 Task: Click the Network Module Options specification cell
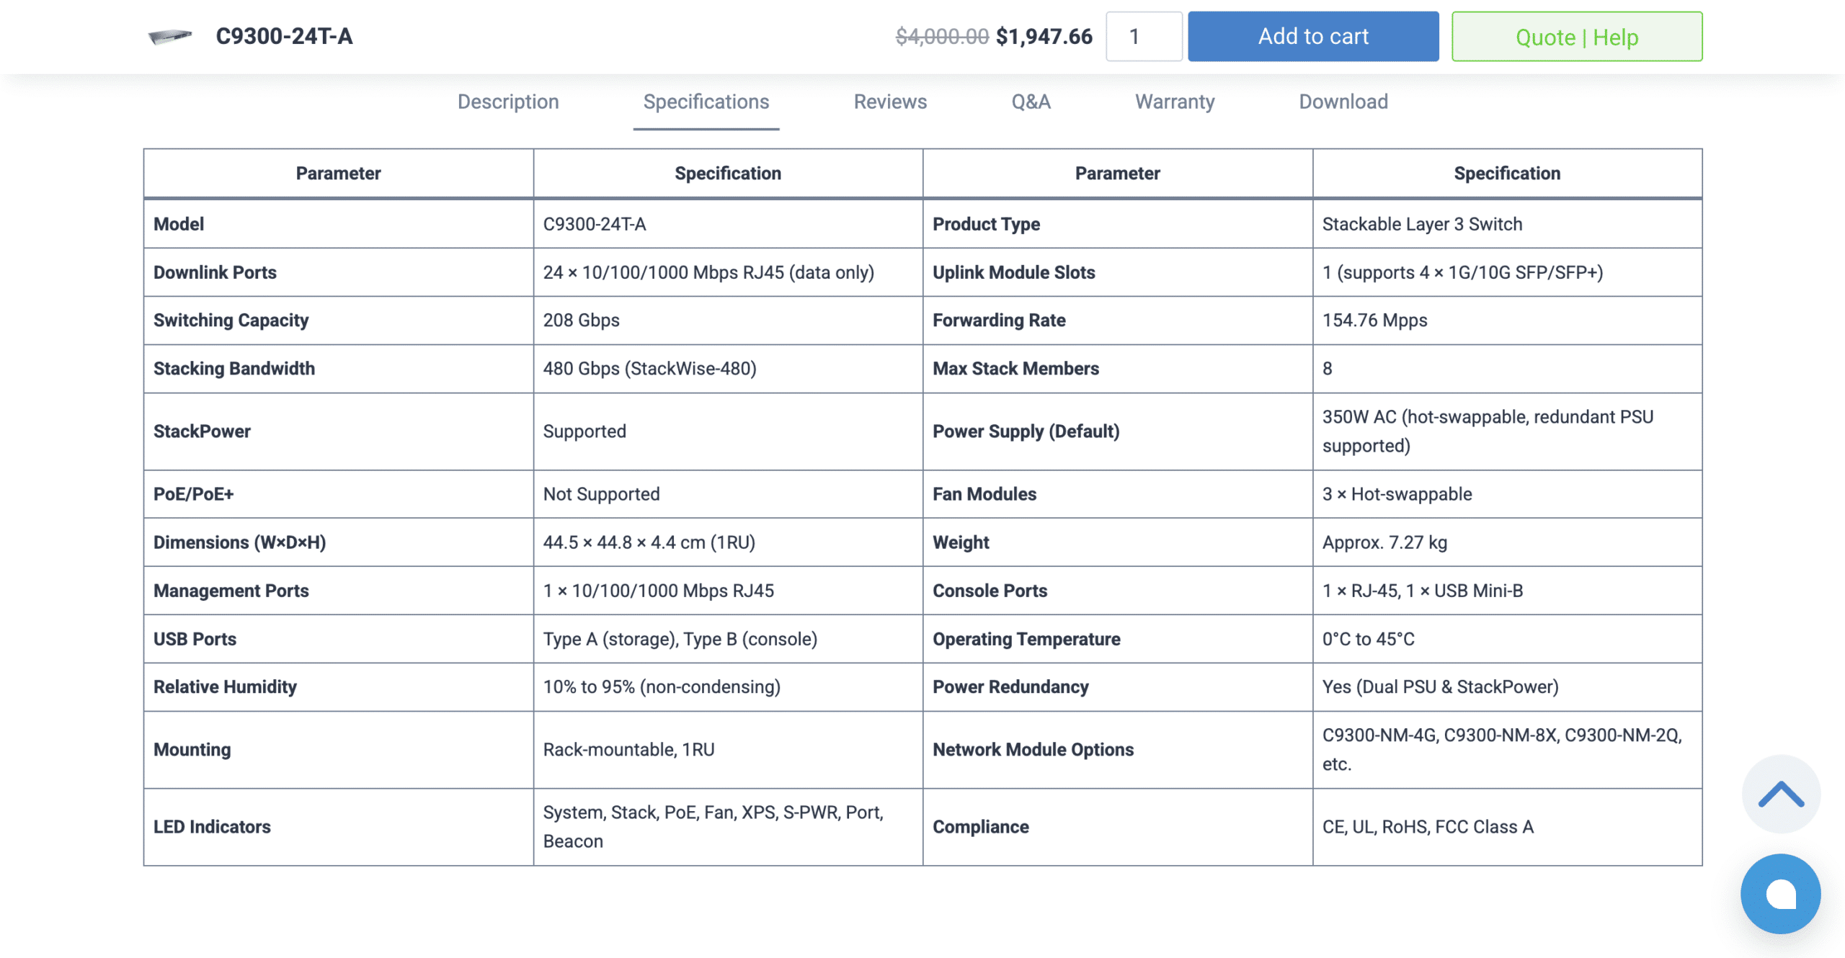point(1501,749)
